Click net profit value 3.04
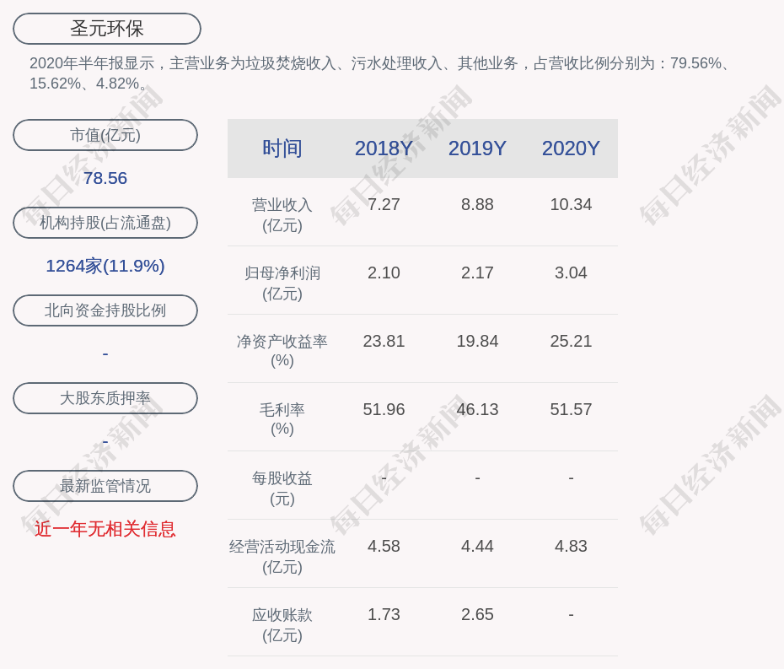 571,272
